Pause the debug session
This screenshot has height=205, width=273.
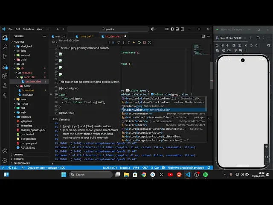point(113,42)
